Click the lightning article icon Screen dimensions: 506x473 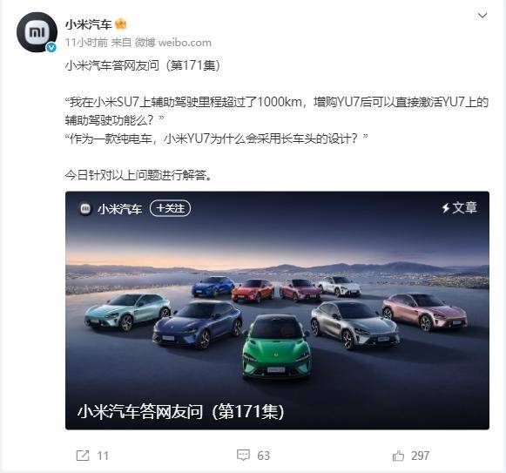pos(446,208)
